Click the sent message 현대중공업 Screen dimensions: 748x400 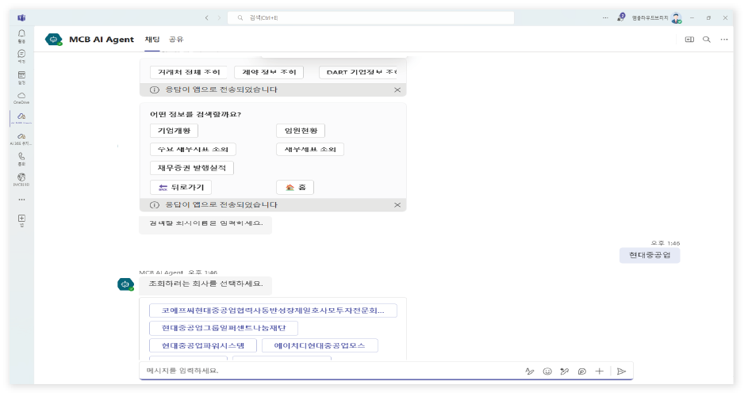click(650, 255)
